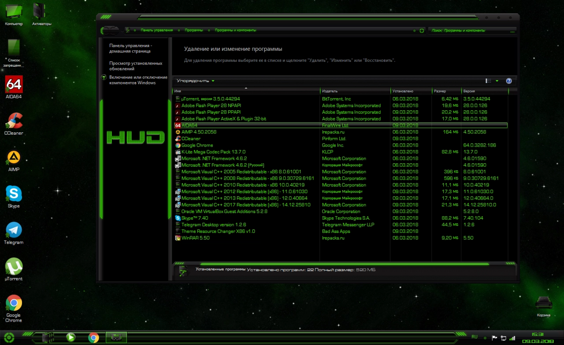Click the taskbar clock showing 15:31
This screenshot has width=564, height=345.
537,334
